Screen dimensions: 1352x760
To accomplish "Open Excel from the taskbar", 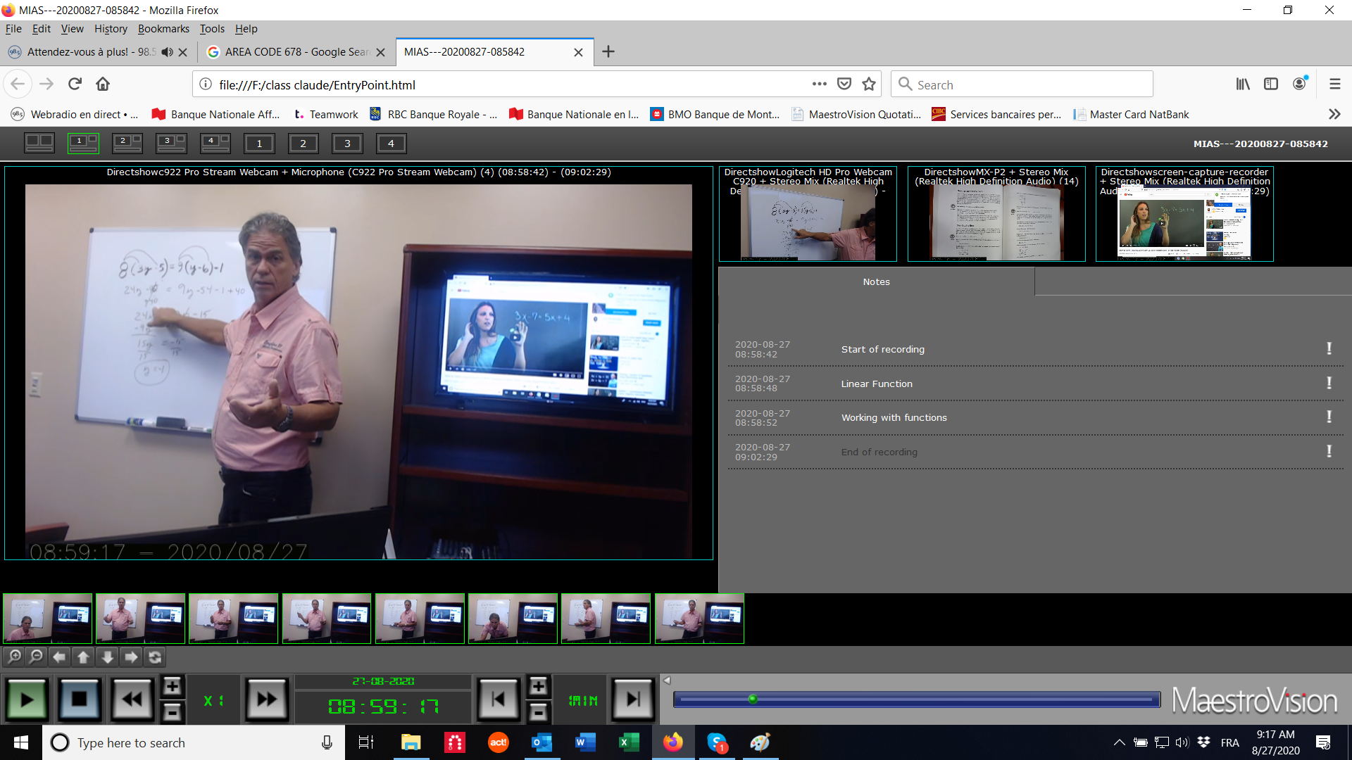I will click(x=629, y=742).
